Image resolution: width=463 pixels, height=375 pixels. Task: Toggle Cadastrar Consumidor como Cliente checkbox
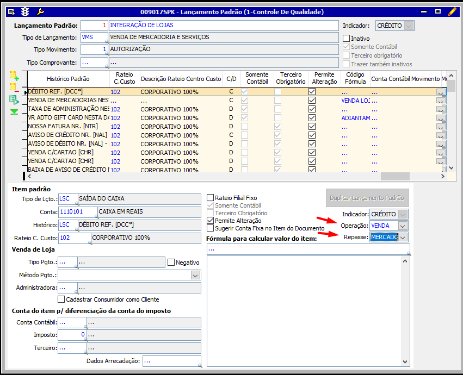pyautogui.click(x=61, y=299)
